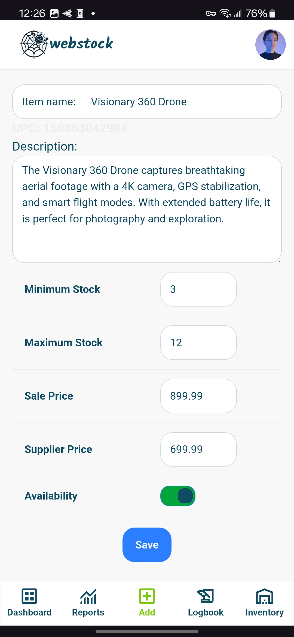This screenshot has width=294, height=637.
Task: Tap the webstock brand name text
Action: click(x=81, y=44)
